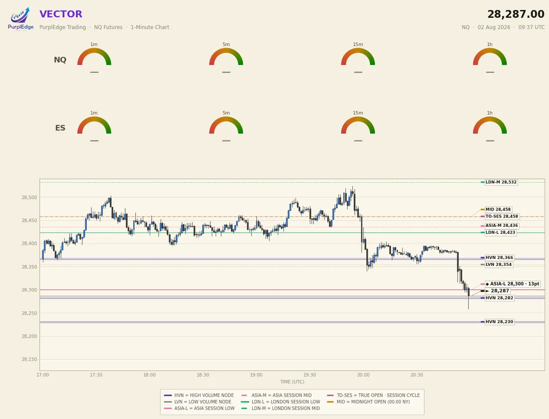Viewport: 549px width, 419px height.
Task: Click the NQ 1h gauge
Action: pos(490,57)
